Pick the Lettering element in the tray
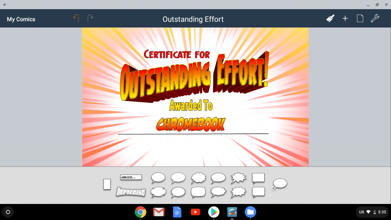 pyautogui.click(x=131, y=192)
